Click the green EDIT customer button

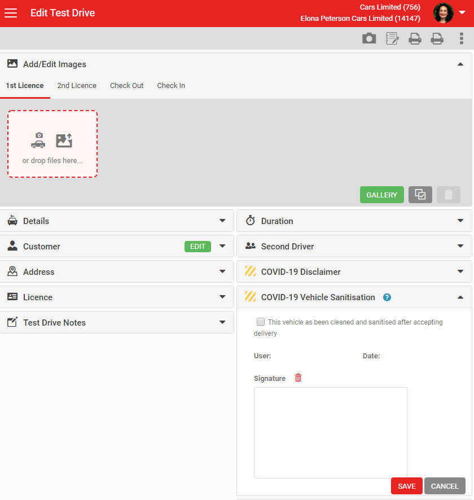point(197,247)
